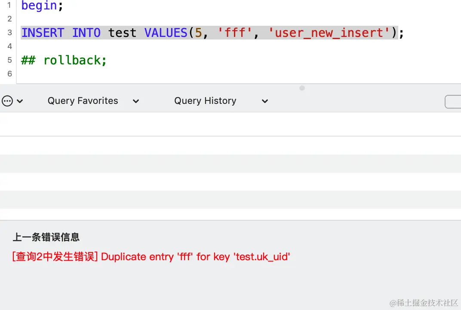Viewport: 461px width, 310px height.
Task: Click the VALUES keyword in the query
Action: pos(166,33)
